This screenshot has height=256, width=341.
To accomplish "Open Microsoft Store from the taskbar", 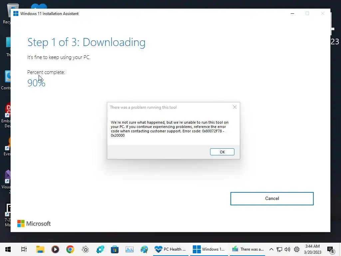I will coord(115,249).
